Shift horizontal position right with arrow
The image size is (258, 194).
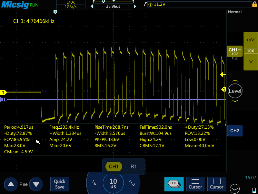pyautogui.click(x=135, y=6)
